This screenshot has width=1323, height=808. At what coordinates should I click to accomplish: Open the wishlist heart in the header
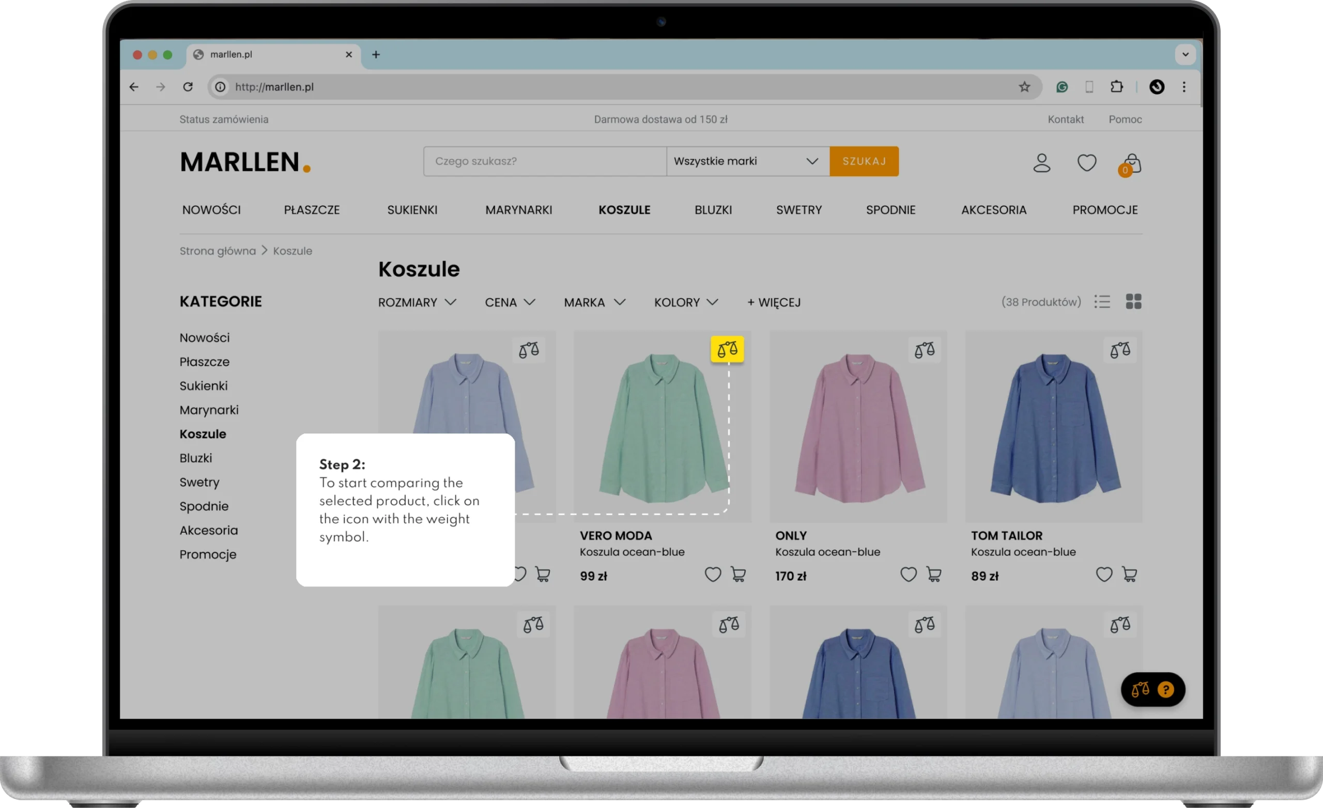pos(1086,163)
